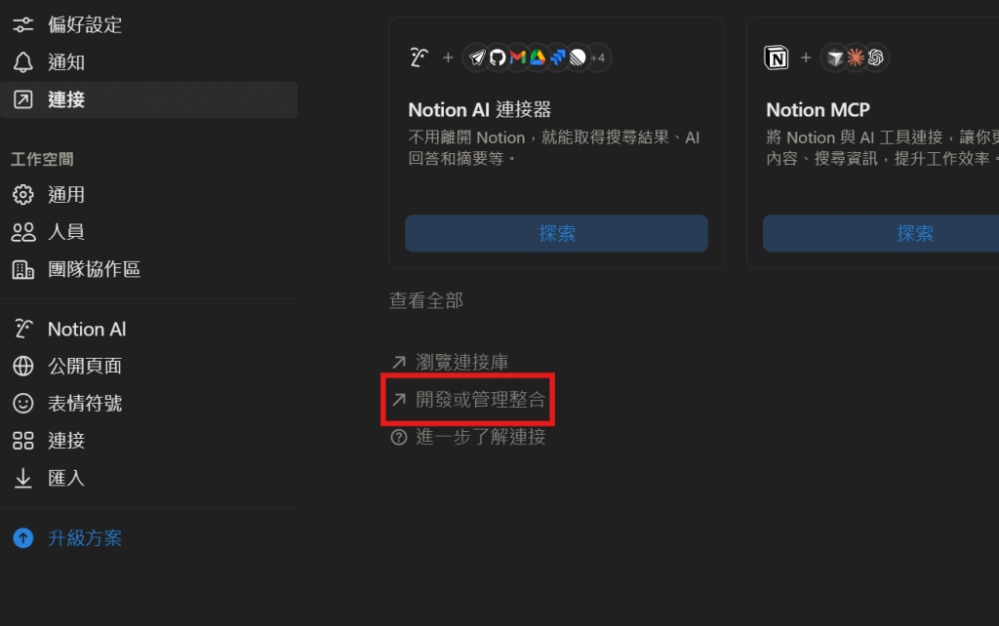This screenshot has height=626, width=999.
Task: Click the Notion logo on MCP card
Action: pos(776,58)
